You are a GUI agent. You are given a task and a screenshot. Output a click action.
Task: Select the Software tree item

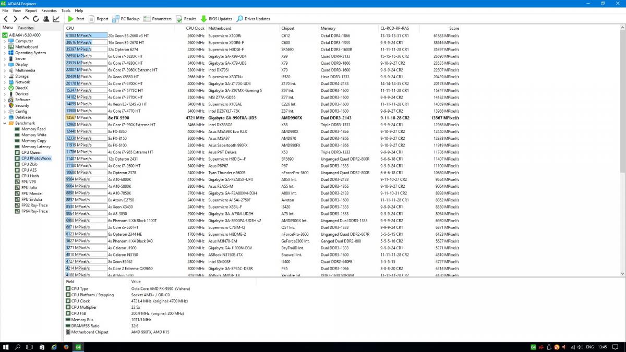click(x=22, y=100)
